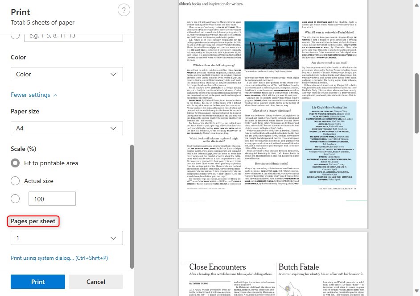Viewport: 420px width, 296px height.
Task: Click the collapse chevron next to Fewer settings
Action: pos(55,95)
